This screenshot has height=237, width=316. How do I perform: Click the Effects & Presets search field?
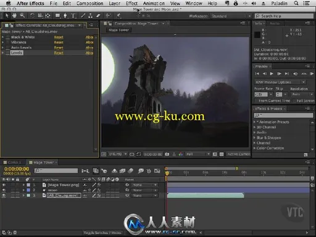283,115
